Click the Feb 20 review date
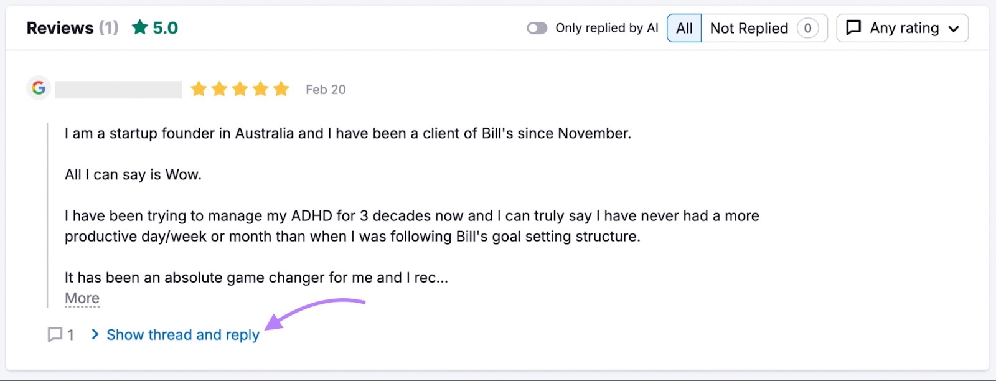Image resolution: width=996 pixels, height=381 pixels. [x=325, y=89]
